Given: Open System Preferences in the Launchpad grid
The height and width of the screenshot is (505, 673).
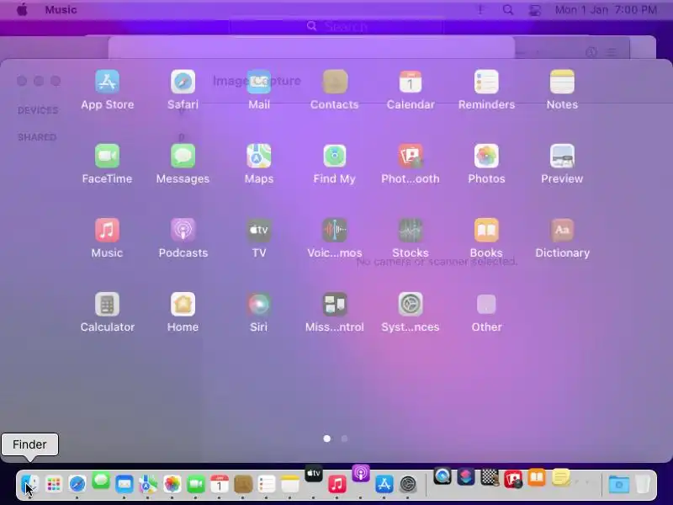Looking at the screenshot, I should [411, 305].
